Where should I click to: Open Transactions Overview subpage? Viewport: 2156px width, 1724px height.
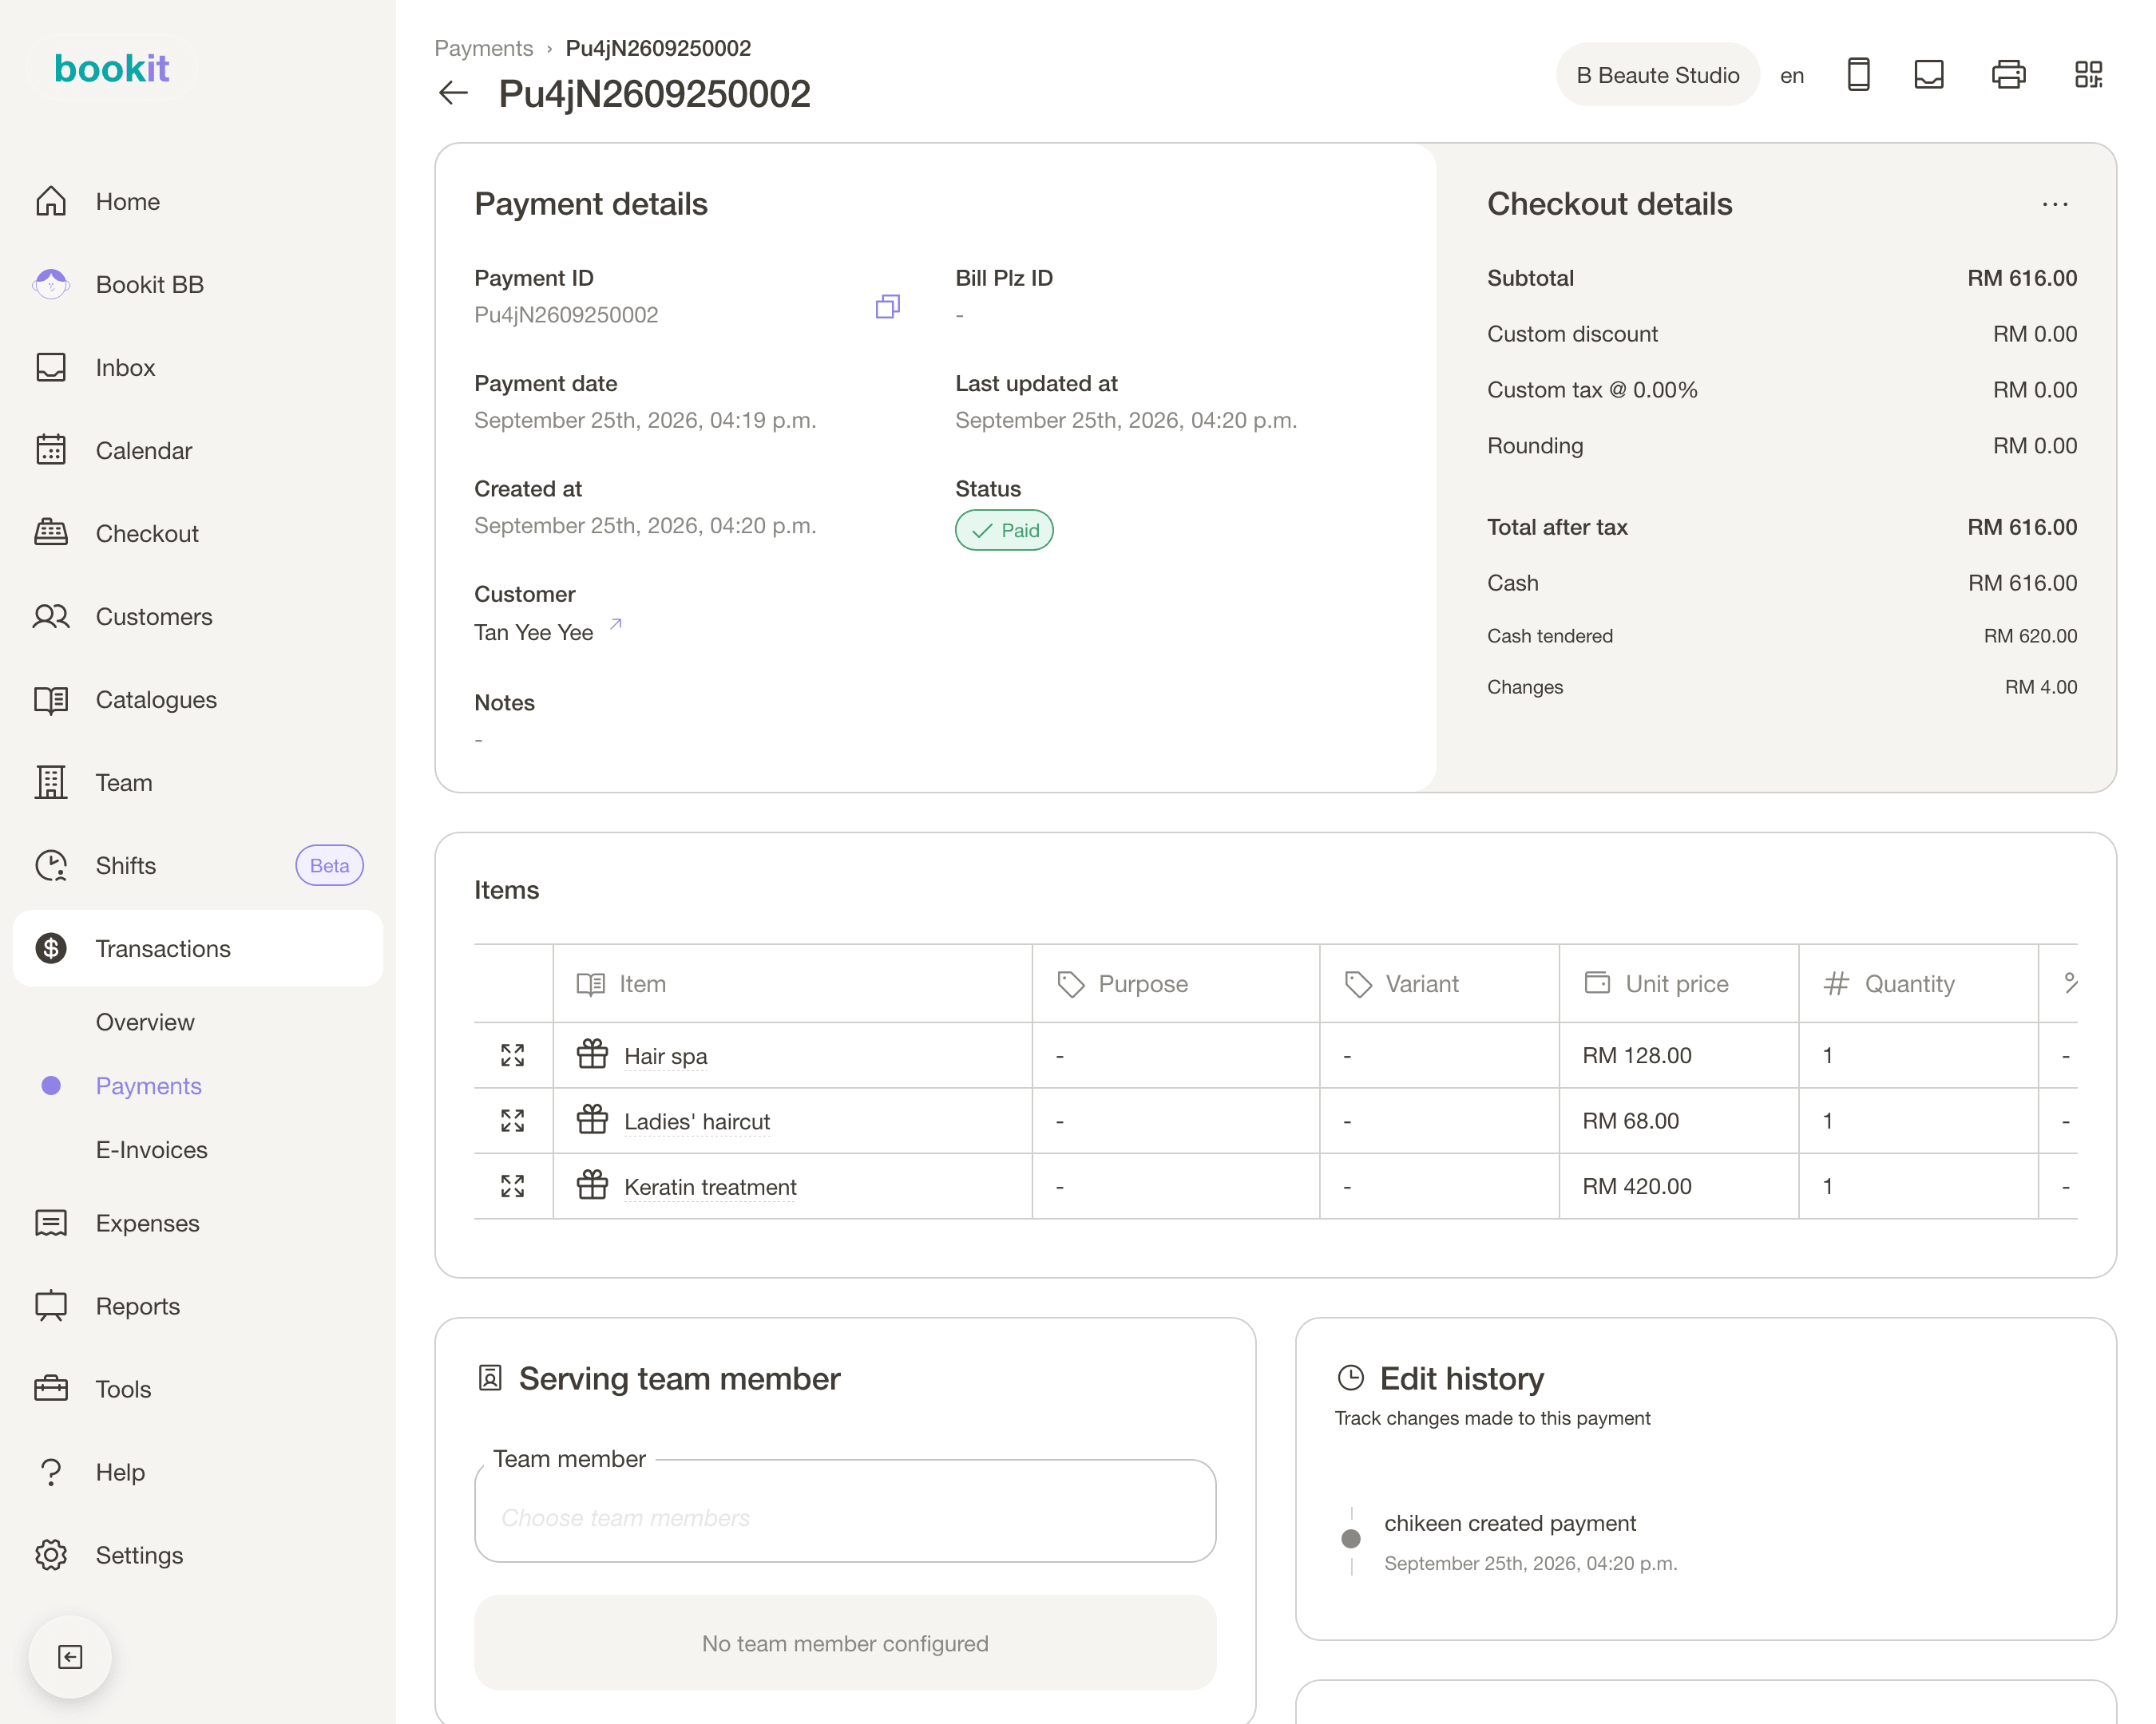click(145, 1022)
